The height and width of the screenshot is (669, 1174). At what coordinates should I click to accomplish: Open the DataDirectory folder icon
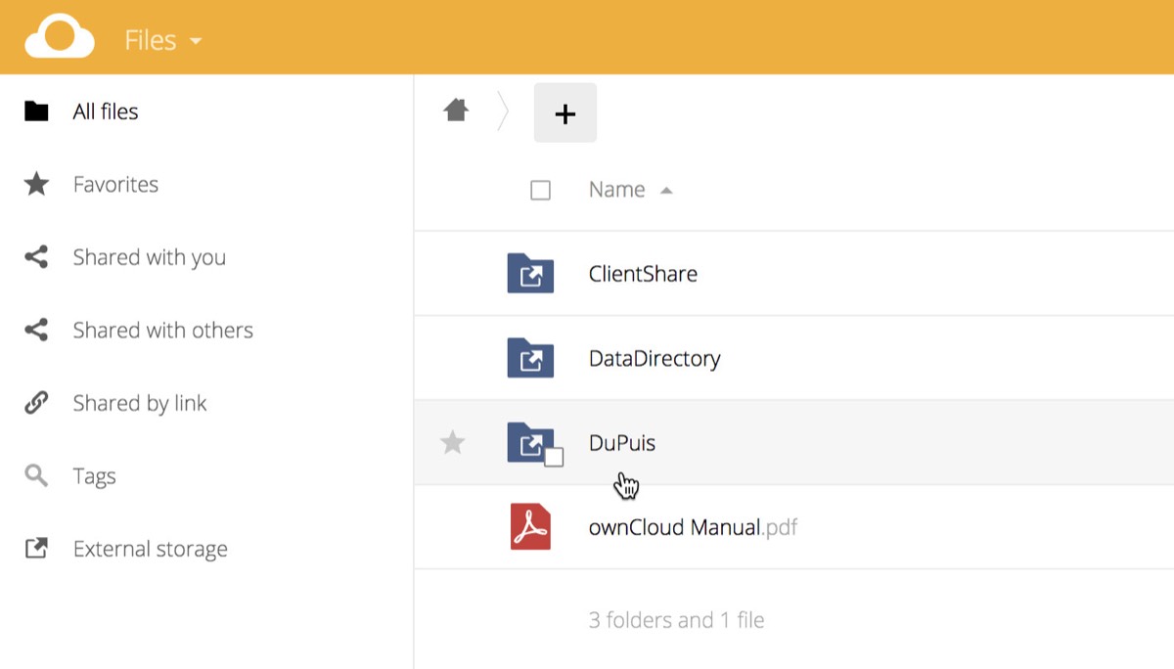point(530,359)
